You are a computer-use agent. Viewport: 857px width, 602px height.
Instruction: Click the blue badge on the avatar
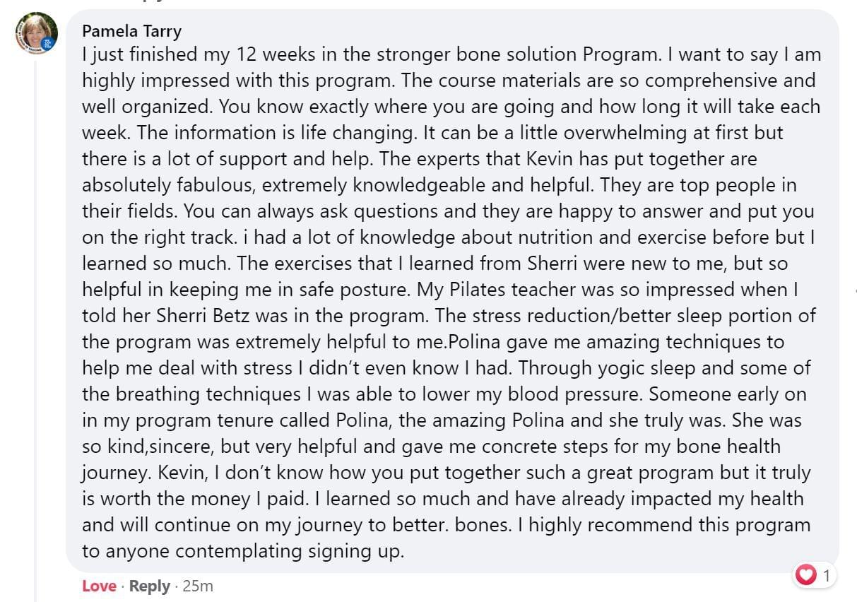[x=49, y=43]
